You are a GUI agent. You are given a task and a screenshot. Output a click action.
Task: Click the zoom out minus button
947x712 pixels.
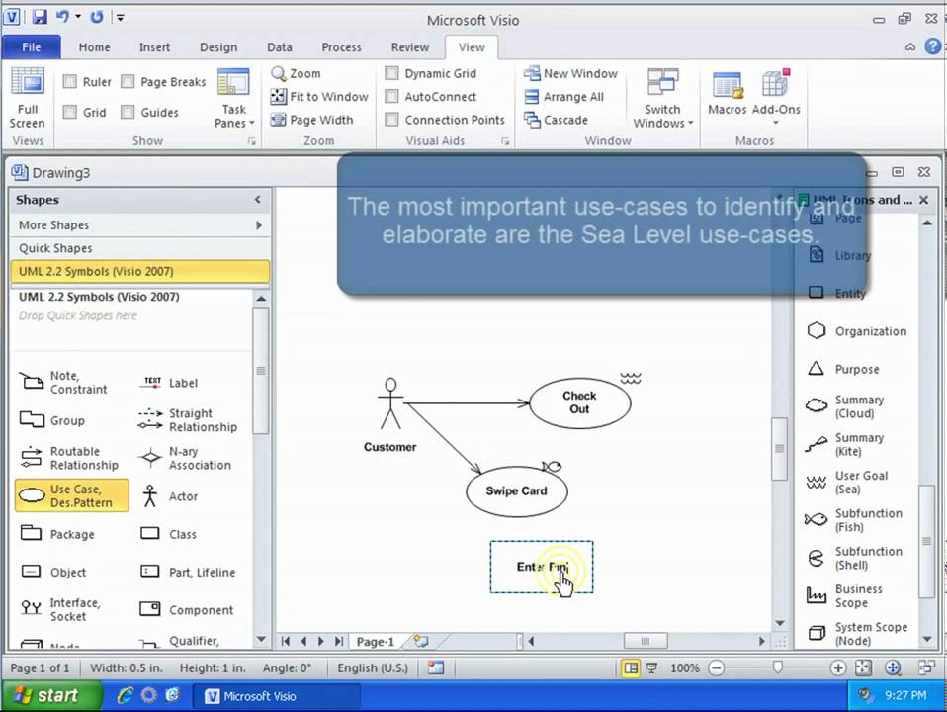pos(717,667)
